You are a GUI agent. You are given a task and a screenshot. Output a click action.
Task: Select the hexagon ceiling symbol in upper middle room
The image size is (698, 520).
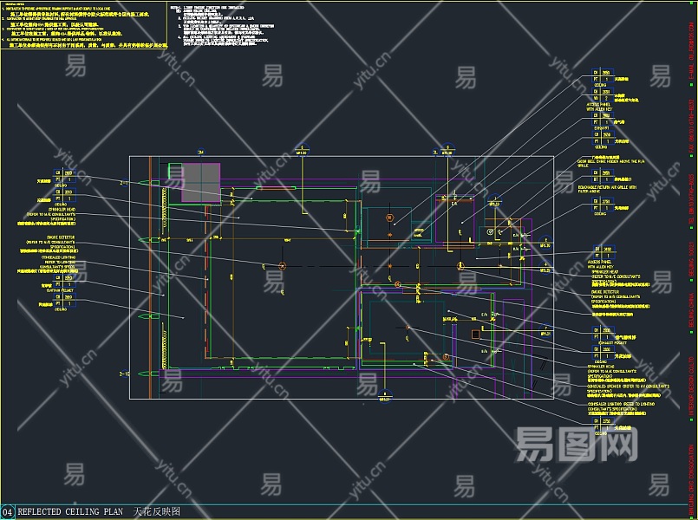(x=389, y=217)
